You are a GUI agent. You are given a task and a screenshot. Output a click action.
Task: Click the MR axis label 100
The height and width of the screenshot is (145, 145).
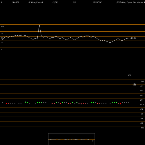[x=142, y=81]
